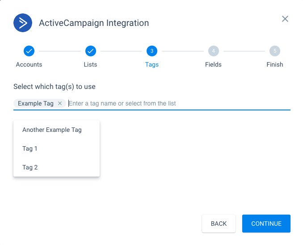
Task: Choose Tag 2 from the dropdown
Action: click(x=56, y=167)
